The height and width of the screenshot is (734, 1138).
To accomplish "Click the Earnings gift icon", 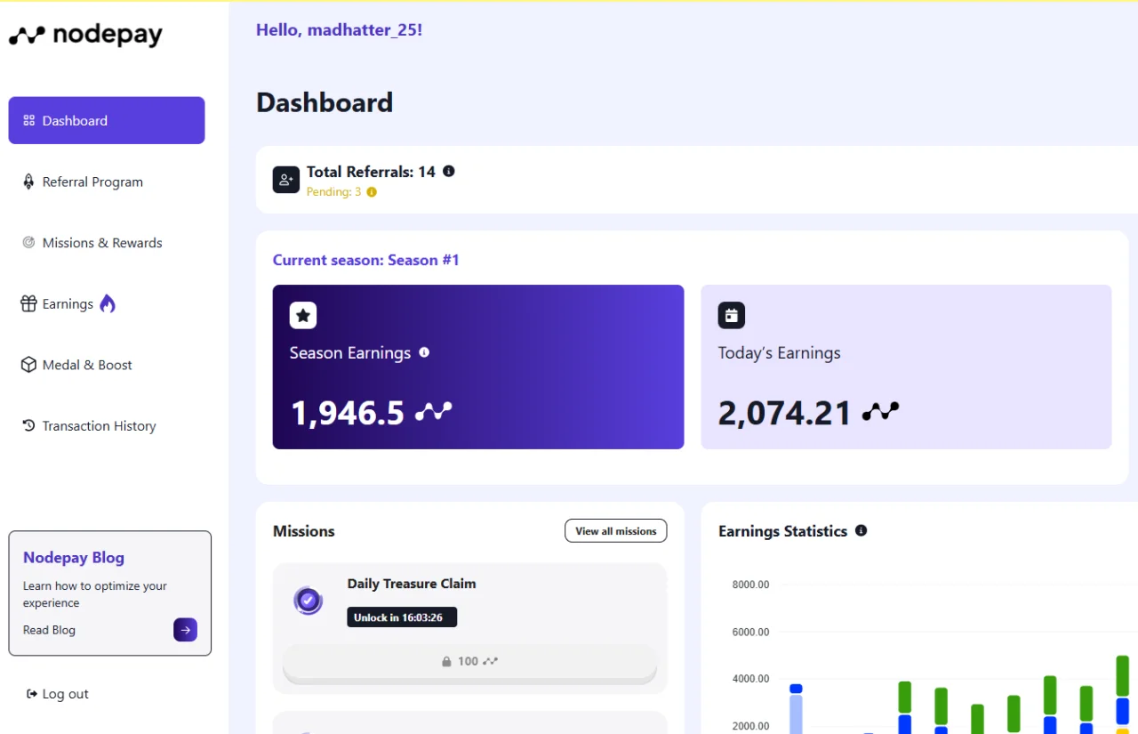I will (28, 303).
